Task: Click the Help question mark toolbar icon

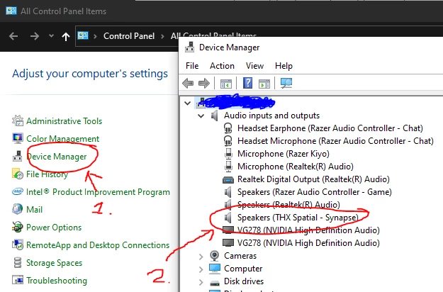Action: [x=247, y=83]
